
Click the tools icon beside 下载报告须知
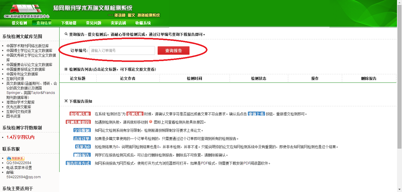point(66,101)
